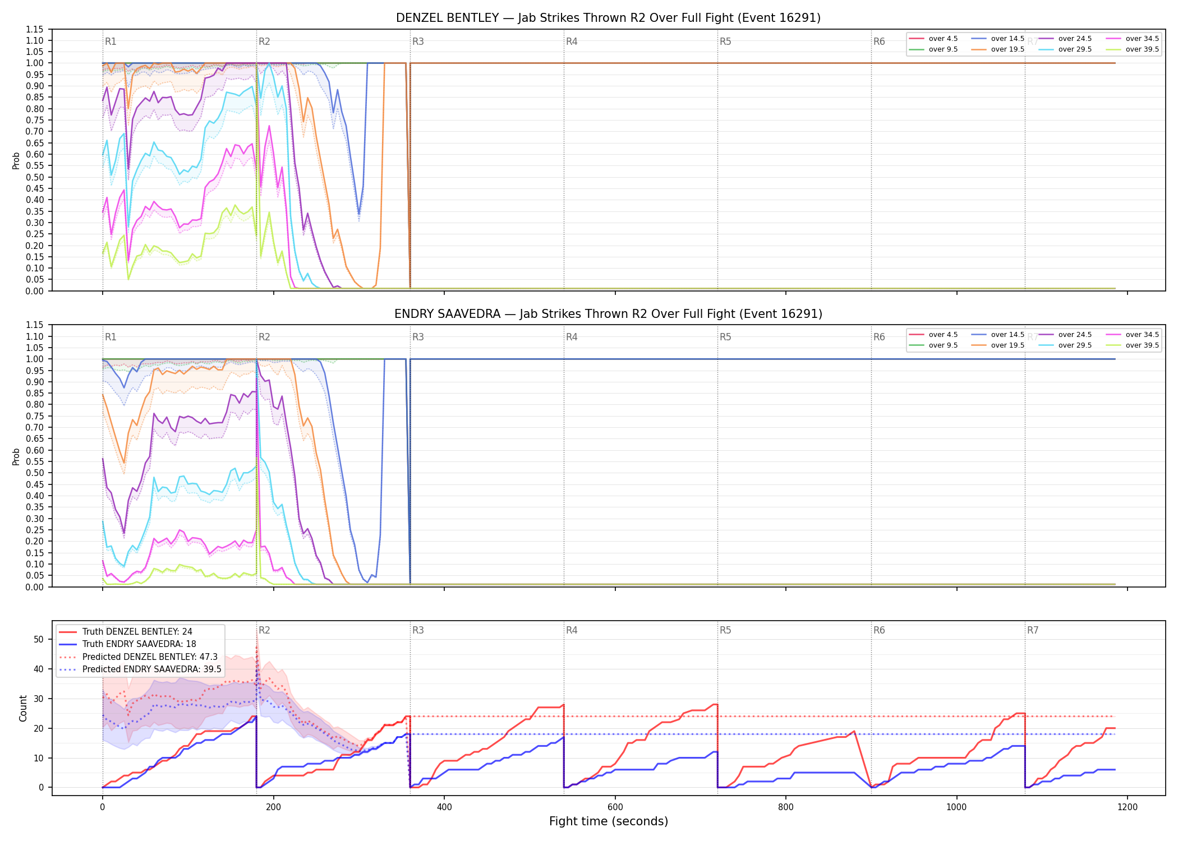The height and width of the screenshot is (841, 1178).
Task: Click R1 round label in Denzel Bentley chart
Action: pyautogui.click(x=111, y=41)
